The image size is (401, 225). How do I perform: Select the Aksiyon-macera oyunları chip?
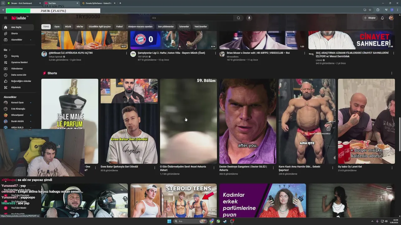[x=140, y=27]
